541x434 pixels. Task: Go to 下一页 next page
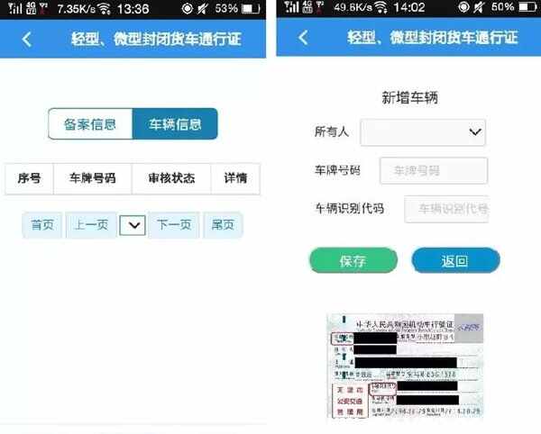[174, 225]
